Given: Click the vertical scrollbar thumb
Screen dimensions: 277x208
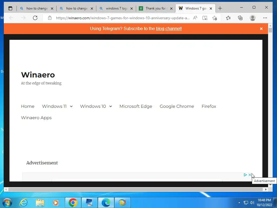Looking at the screenshot, I should (x=270, y=30).
